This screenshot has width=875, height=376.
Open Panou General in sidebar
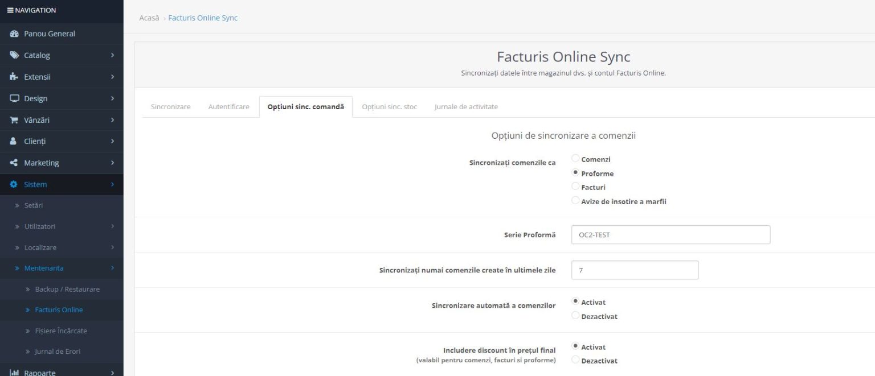tap(62, 34)
